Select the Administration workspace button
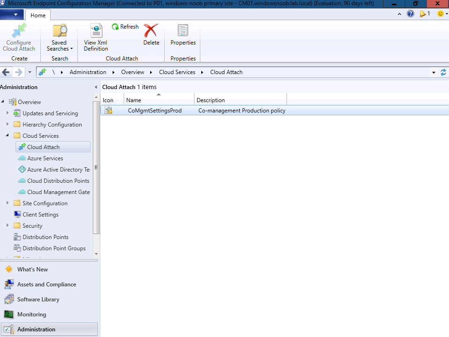This screenshot has height=337, width=449. [49, 330]
